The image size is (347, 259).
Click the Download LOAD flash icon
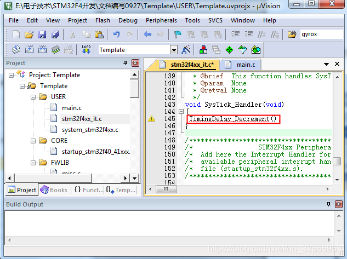[x=86, y=50]
